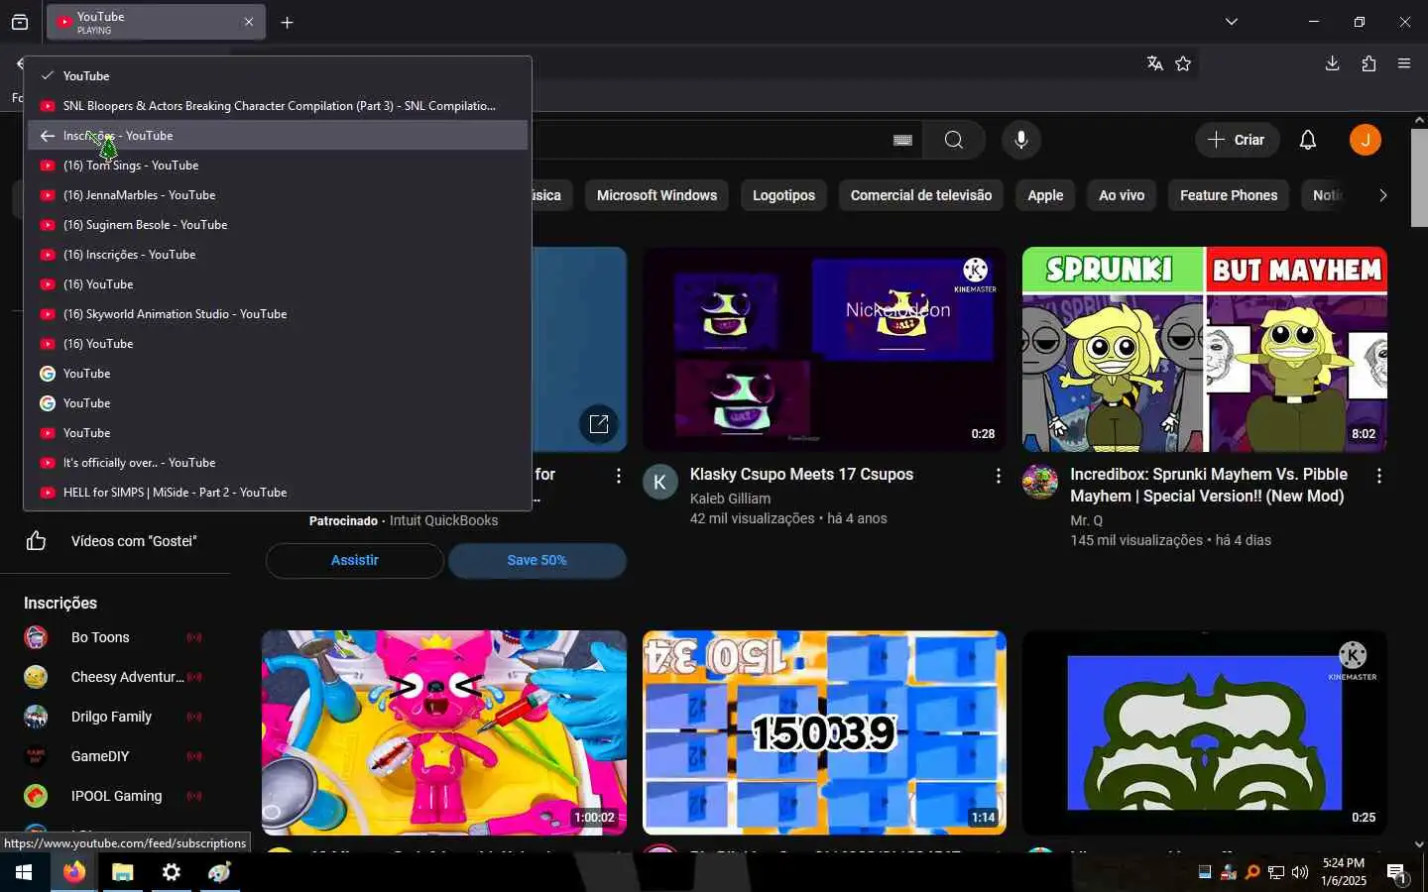Open Firefox View icon at top left

click(x=20, y=22)
